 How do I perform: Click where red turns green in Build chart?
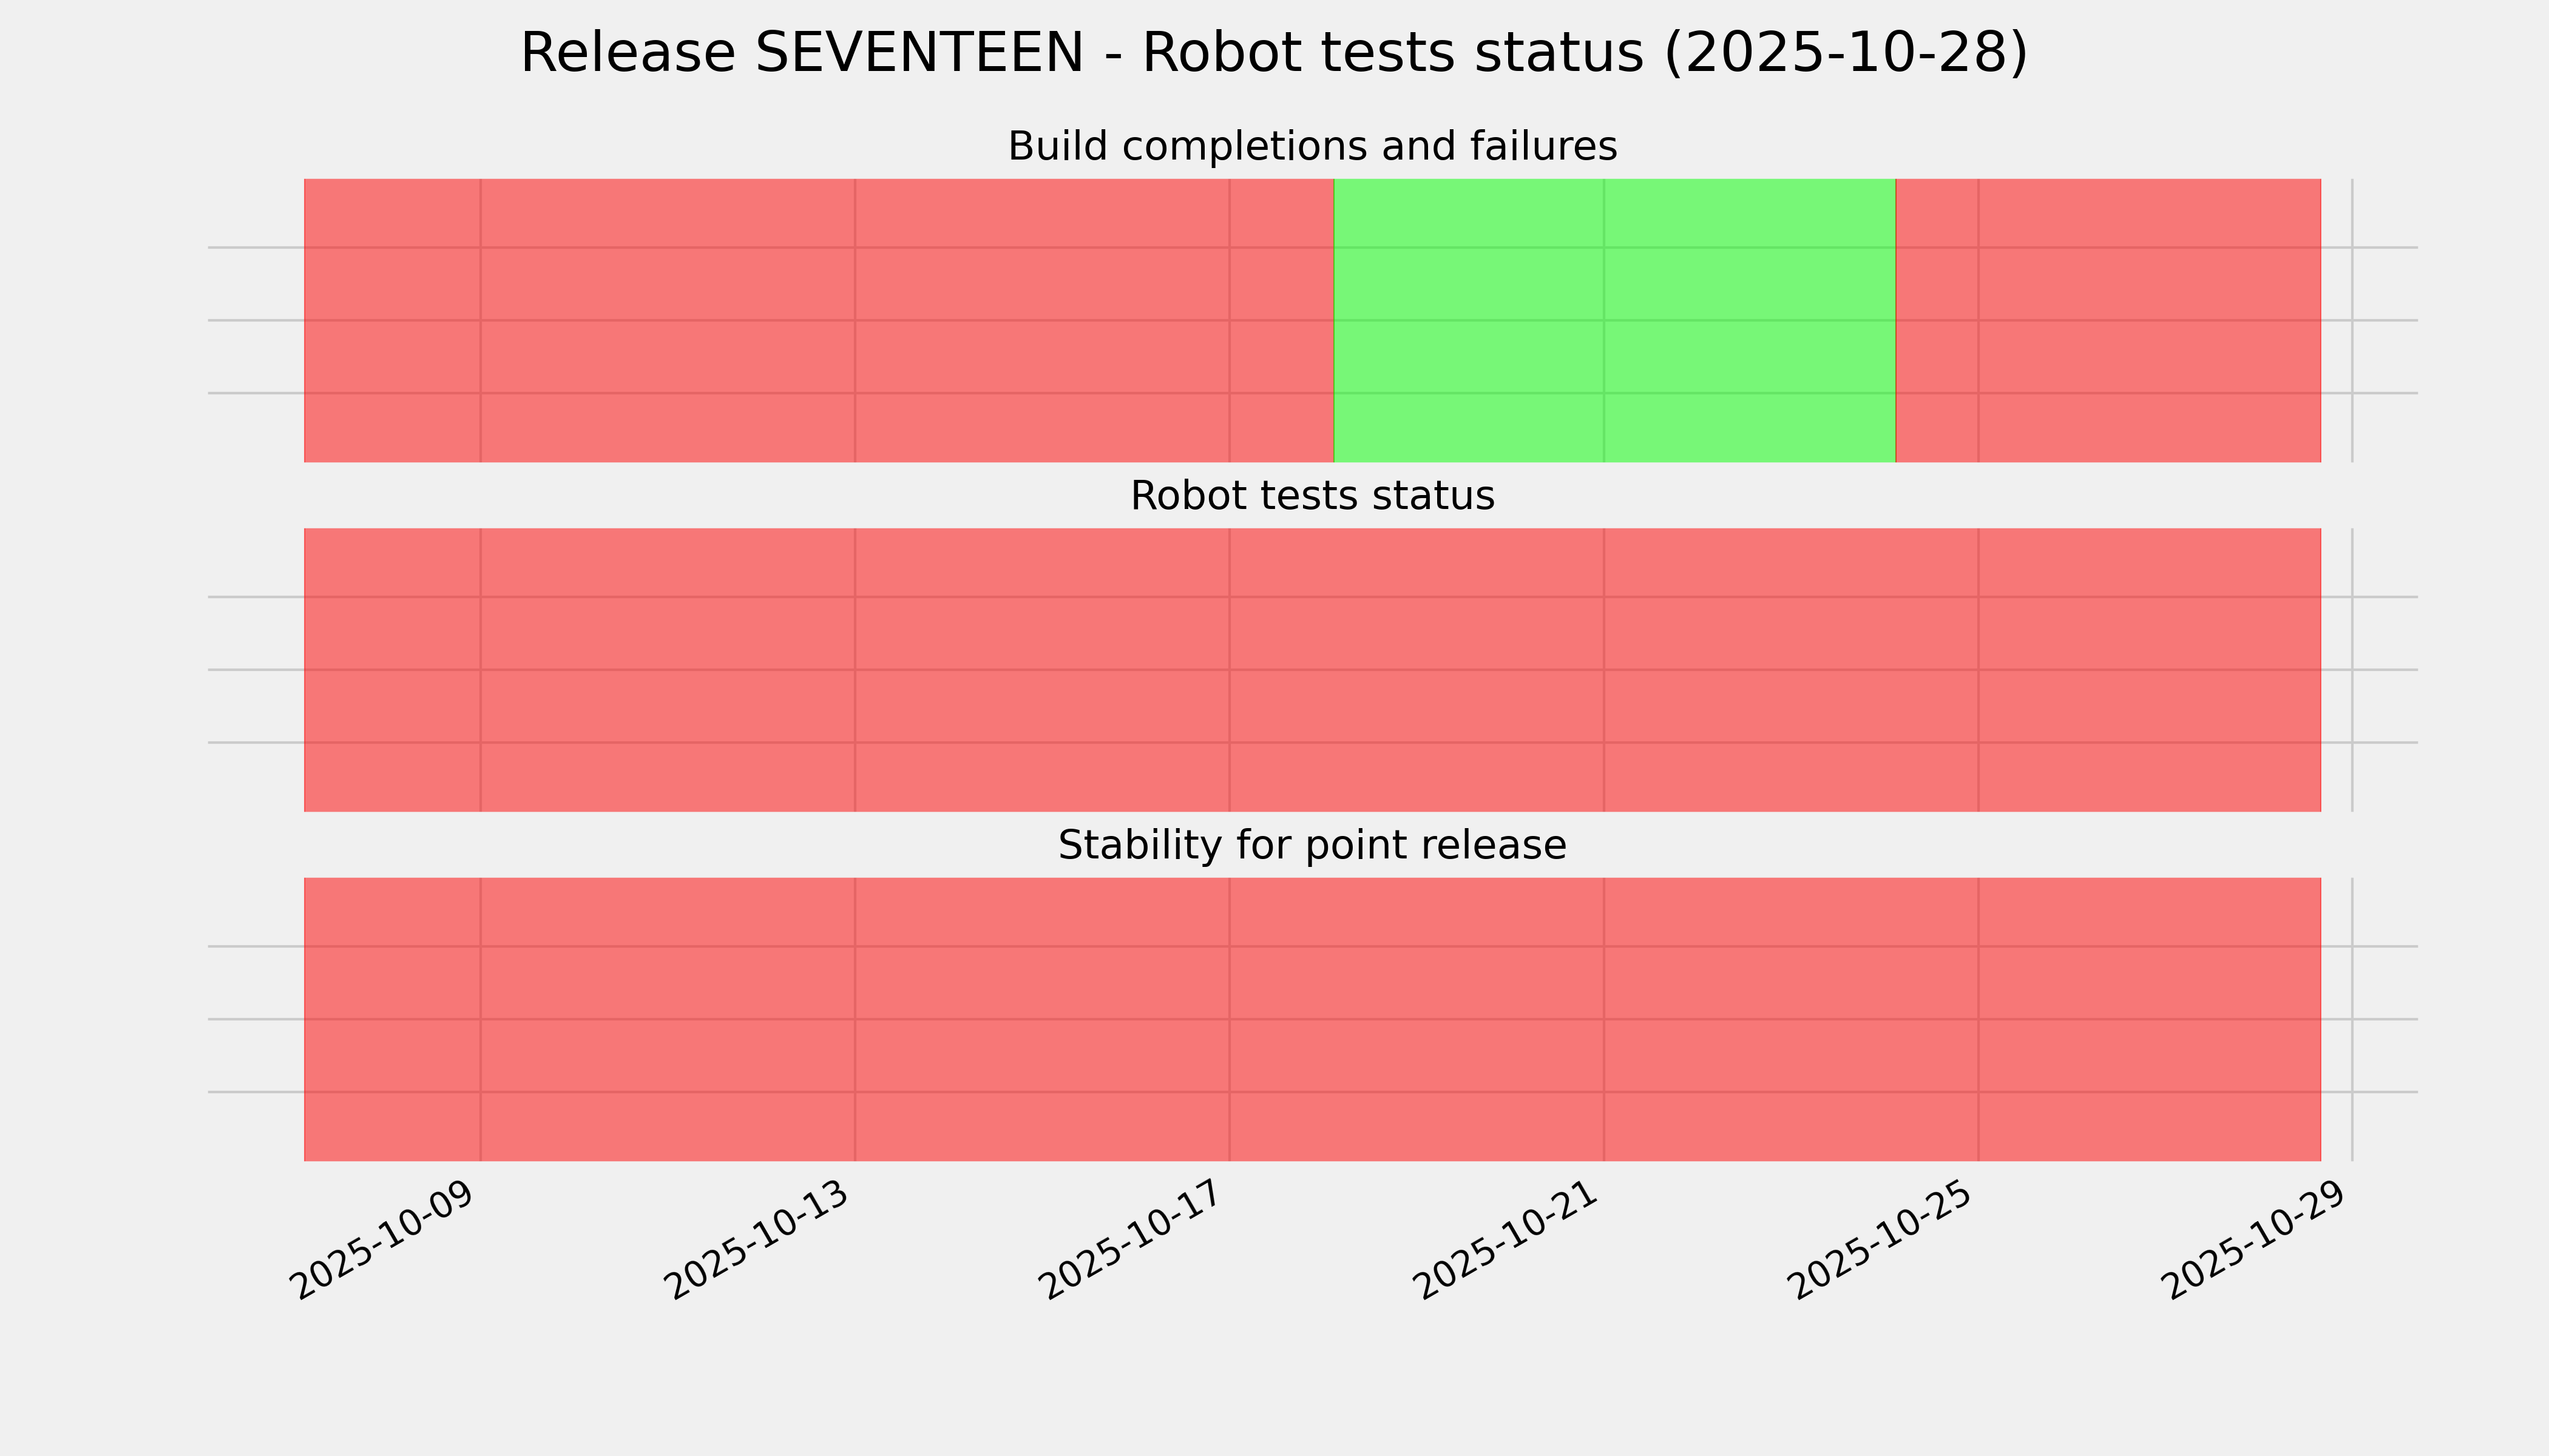tap(1335, 320)
